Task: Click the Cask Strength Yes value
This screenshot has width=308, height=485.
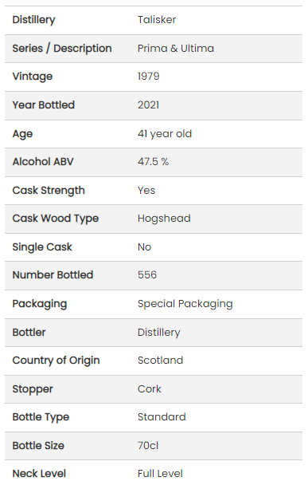Action: click(146, 191)
